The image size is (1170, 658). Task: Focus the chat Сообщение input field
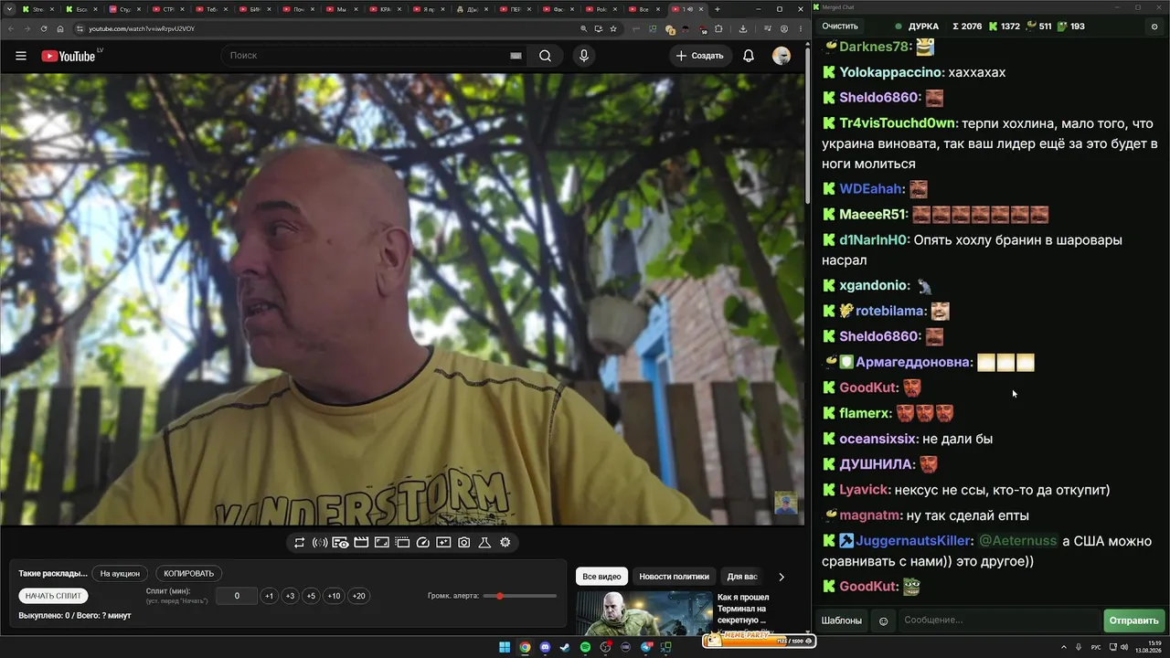point(999,621)
